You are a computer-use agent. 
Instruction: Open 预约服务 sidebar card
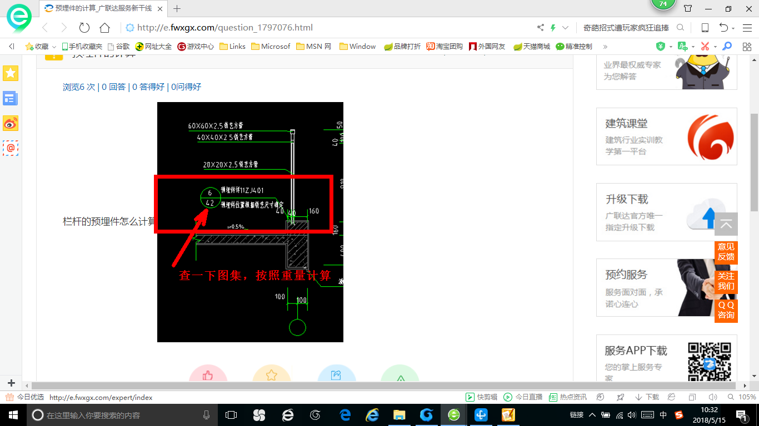pos(667,287)
